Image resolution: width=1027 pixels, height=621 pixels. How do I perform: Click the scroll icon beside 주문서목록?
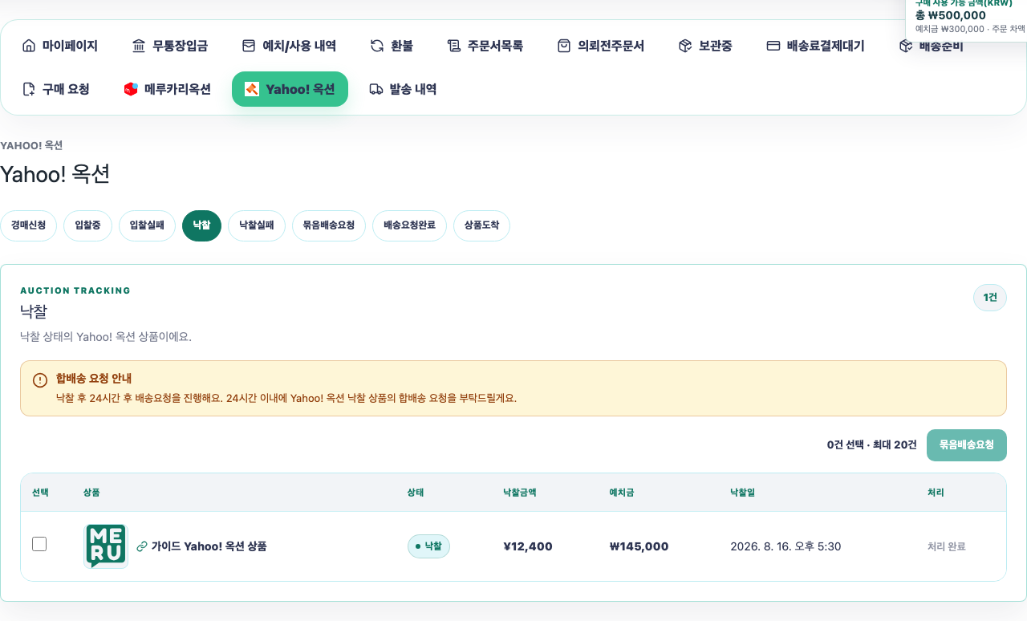coord(454,46)
